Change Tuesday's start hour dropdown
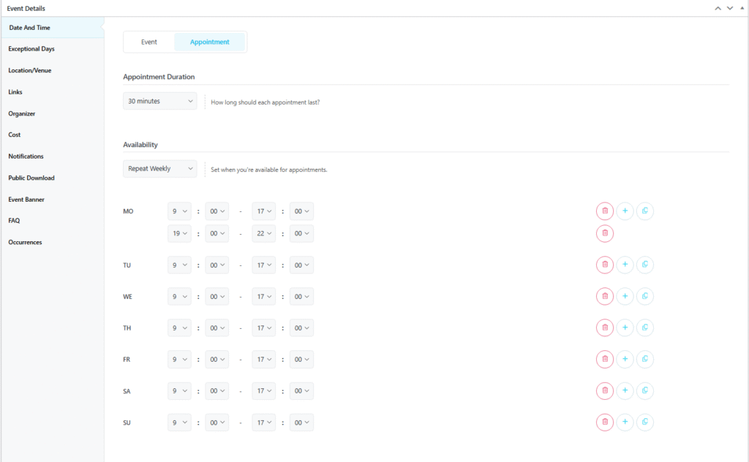This screenshot has width=749, height=462. 180,265
